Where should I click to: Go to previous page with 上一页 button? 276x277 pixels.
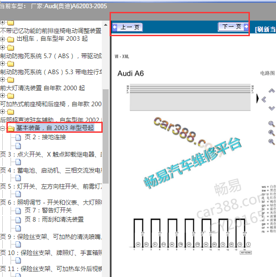click(x=127, y=27)
